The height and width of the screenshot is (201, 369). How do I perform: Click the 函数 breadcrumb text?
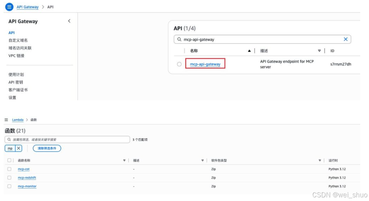(x=34, y=120)
